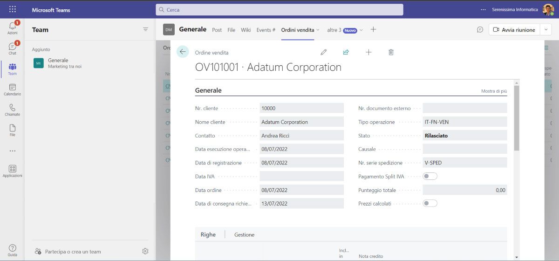Click Data di registrazione field
The height and width of the screenshot is (261, 559).
(301, 163)
